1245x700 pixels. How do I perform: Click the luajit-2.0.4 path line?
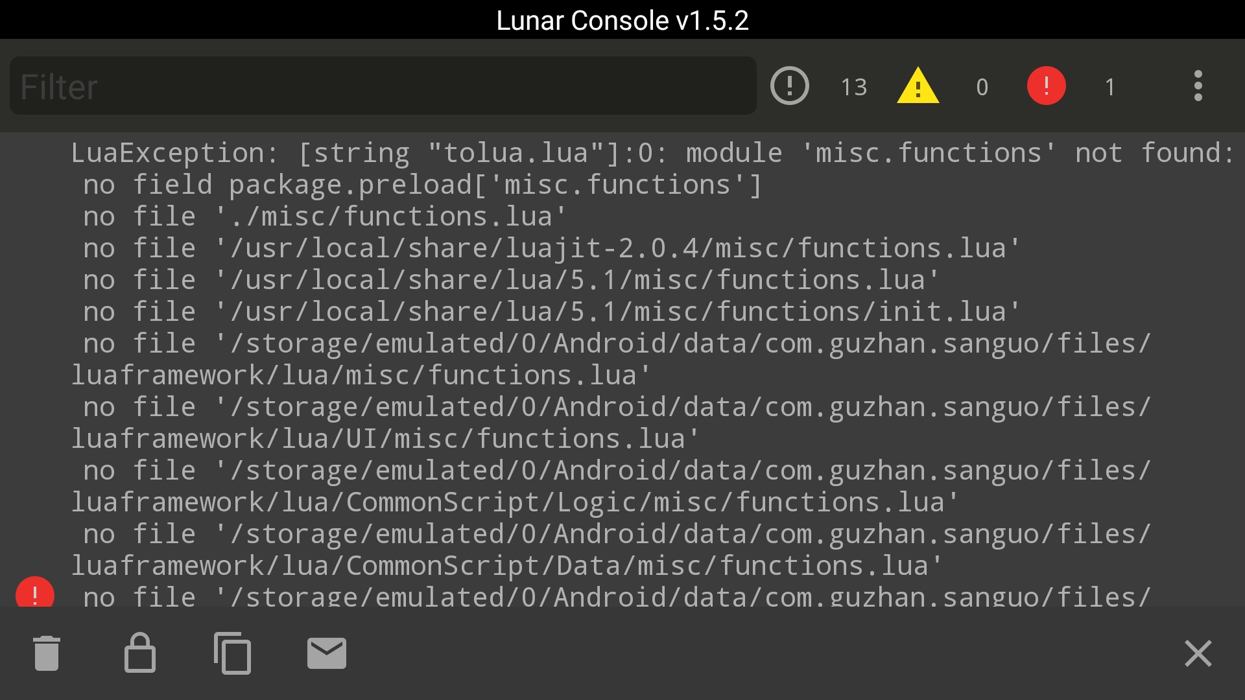pyautogui.click(x=552, y=248)
